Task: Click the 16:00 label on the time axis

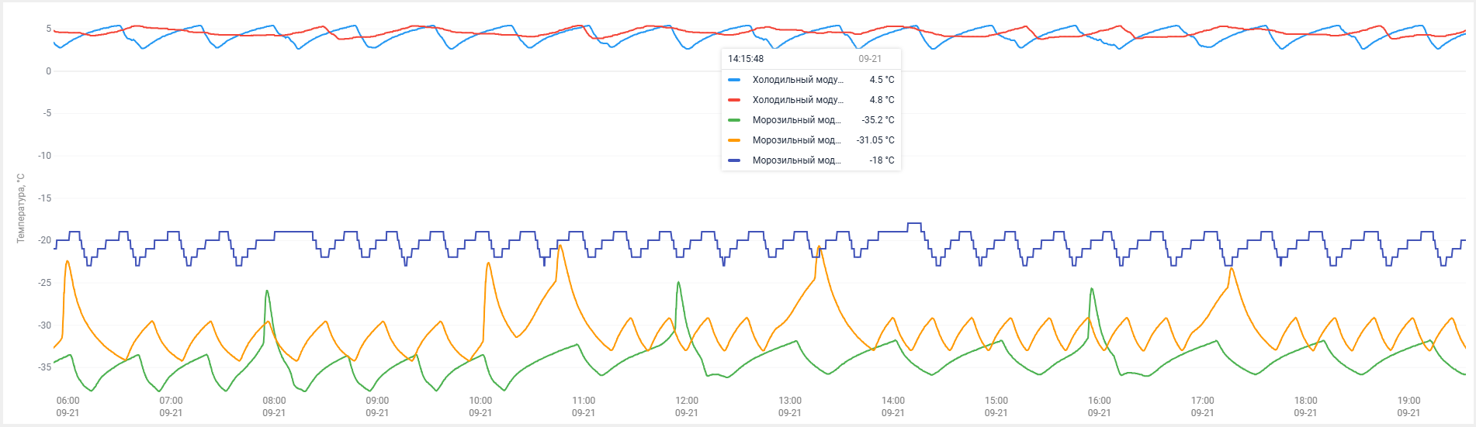Action: click(x=1100, y=401)
